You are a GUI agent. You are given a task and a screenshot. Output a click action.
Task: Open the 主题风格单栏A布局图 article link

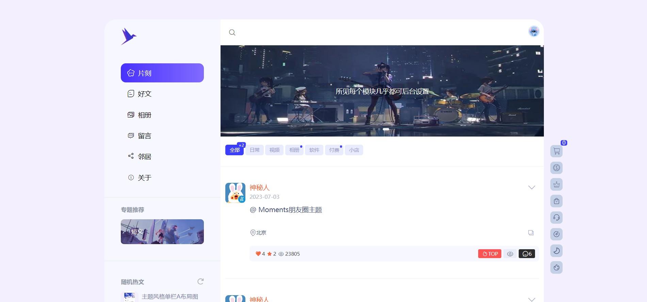click(170, 297)
